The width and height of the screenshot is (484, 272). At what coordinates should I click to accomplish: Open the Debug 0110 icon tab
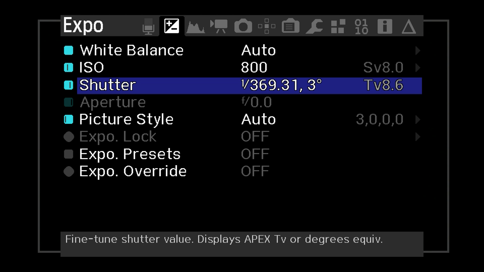361,26
